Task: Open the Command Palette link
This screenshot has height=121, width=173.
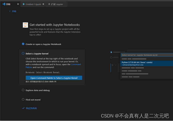Action: [53, 66]
